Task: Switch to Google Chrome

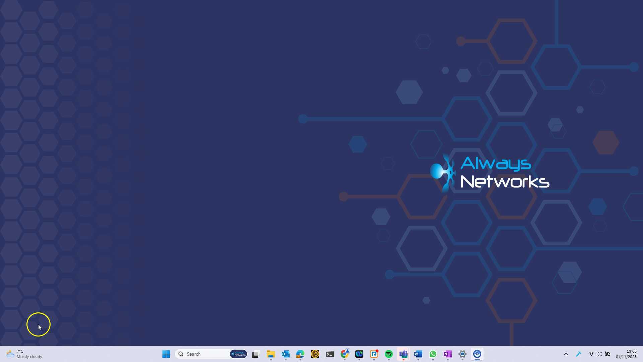Action: click(x=345, y=354)
